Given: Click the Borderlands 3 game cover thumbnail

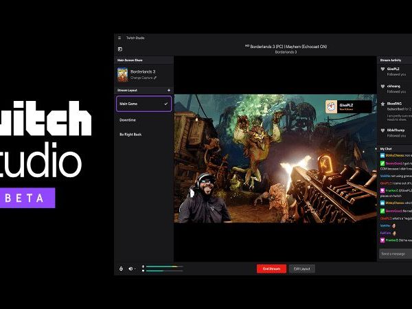Looking at the screenshot, I should tap(122, 75).
